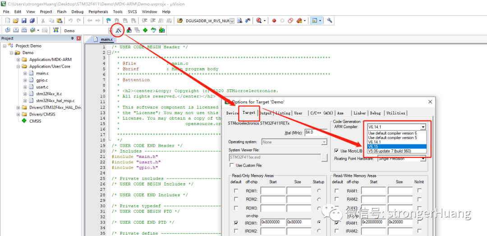Expand the Drivers/CMSIS folder
Screen dimensions: 487x236
tap(18, 114)
